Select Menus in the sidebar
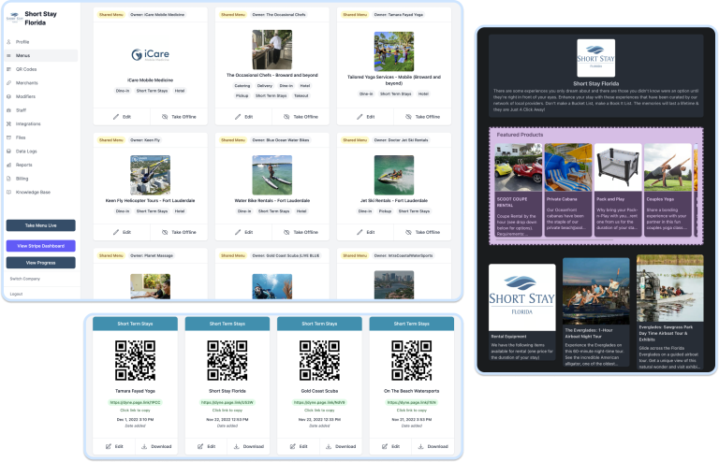719x462 pixels. coord(41,55)
